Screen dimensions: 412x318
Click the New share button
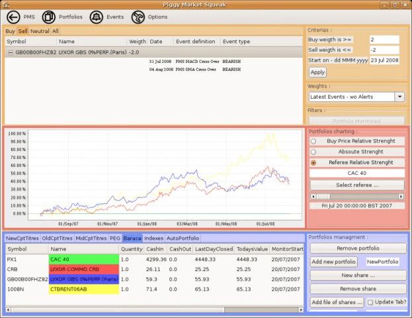tap(358, 276)
